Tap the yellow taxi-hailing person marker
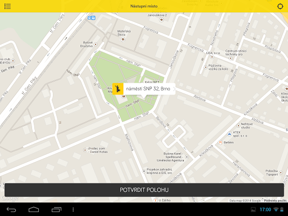Viewport: 288px width, 216px height. click(x=118, y=89)
